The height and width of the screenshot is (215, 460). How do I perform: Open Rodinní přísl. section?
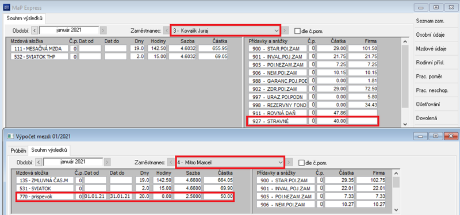pos(430,63)
